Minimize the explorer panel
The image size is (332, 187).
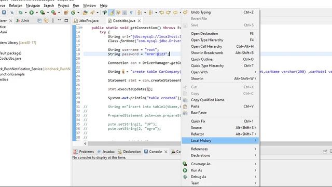(60, 20)
